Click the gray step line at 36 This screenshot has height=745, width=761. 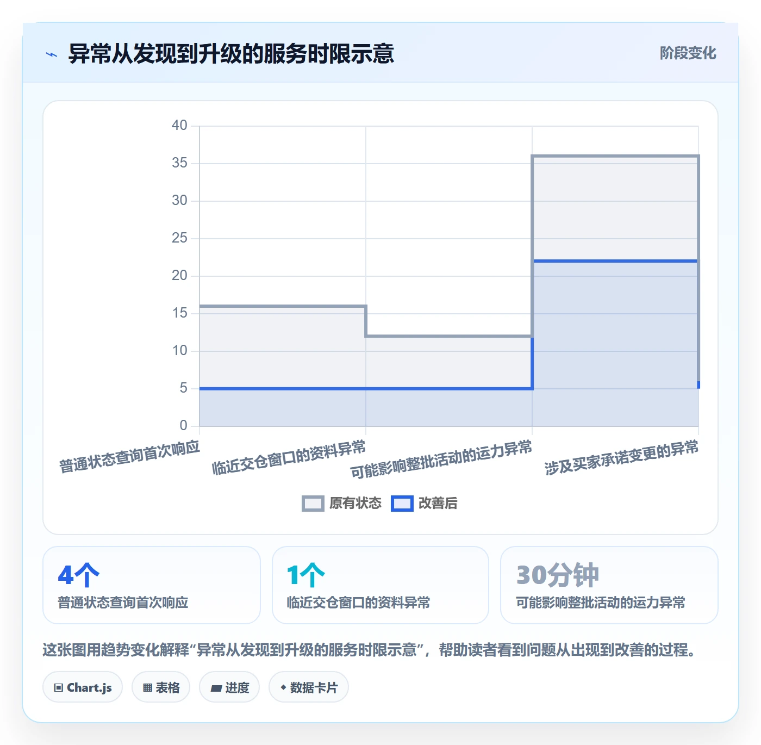pos(615,156)
